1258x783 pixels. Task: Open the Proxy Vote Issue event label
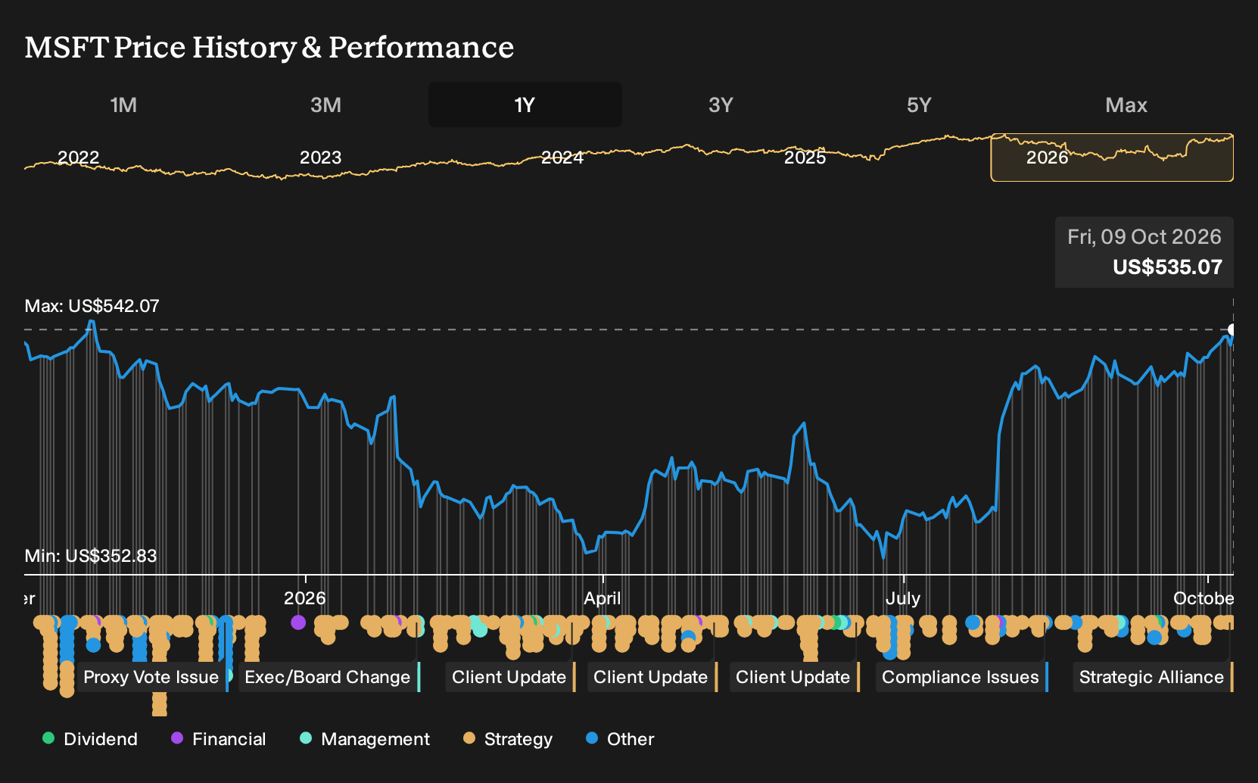pyautogui.click(x=151, y=677)
